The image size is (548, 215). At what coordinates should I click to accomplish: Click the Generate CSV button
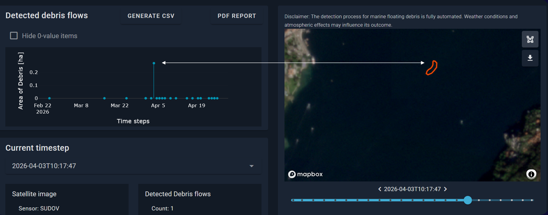click(151, 16)
